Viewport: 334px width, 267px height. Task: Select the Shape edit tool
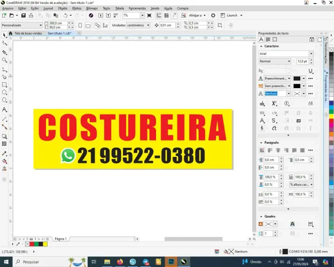(x=4, y=43)
